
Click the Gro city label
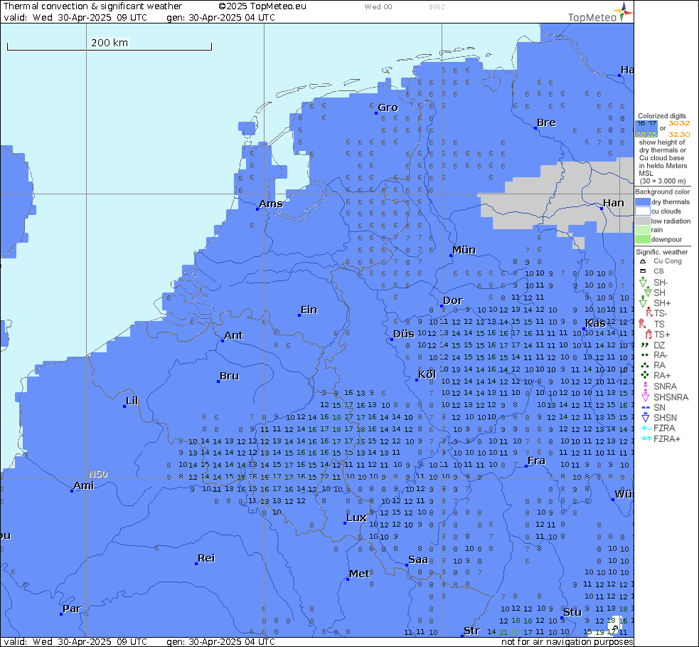[x=388, y=107]
